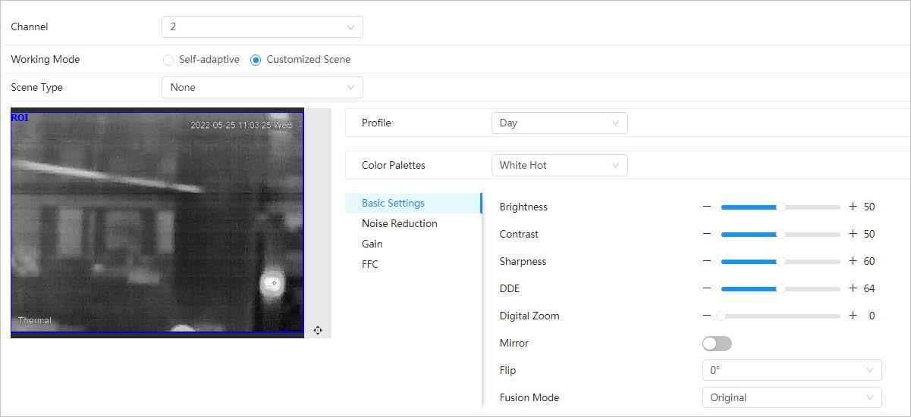Click the Digital Zoom slider track

coord(781,316)
